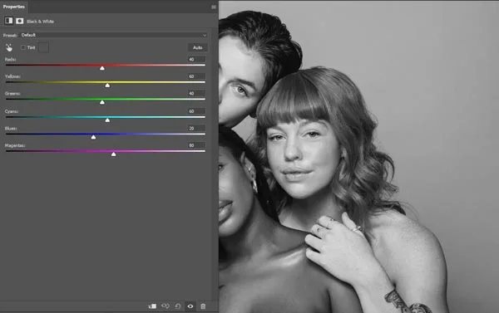Open the Properties panel tab
This screenshot has width=499, height=313.
click(13, 7)
